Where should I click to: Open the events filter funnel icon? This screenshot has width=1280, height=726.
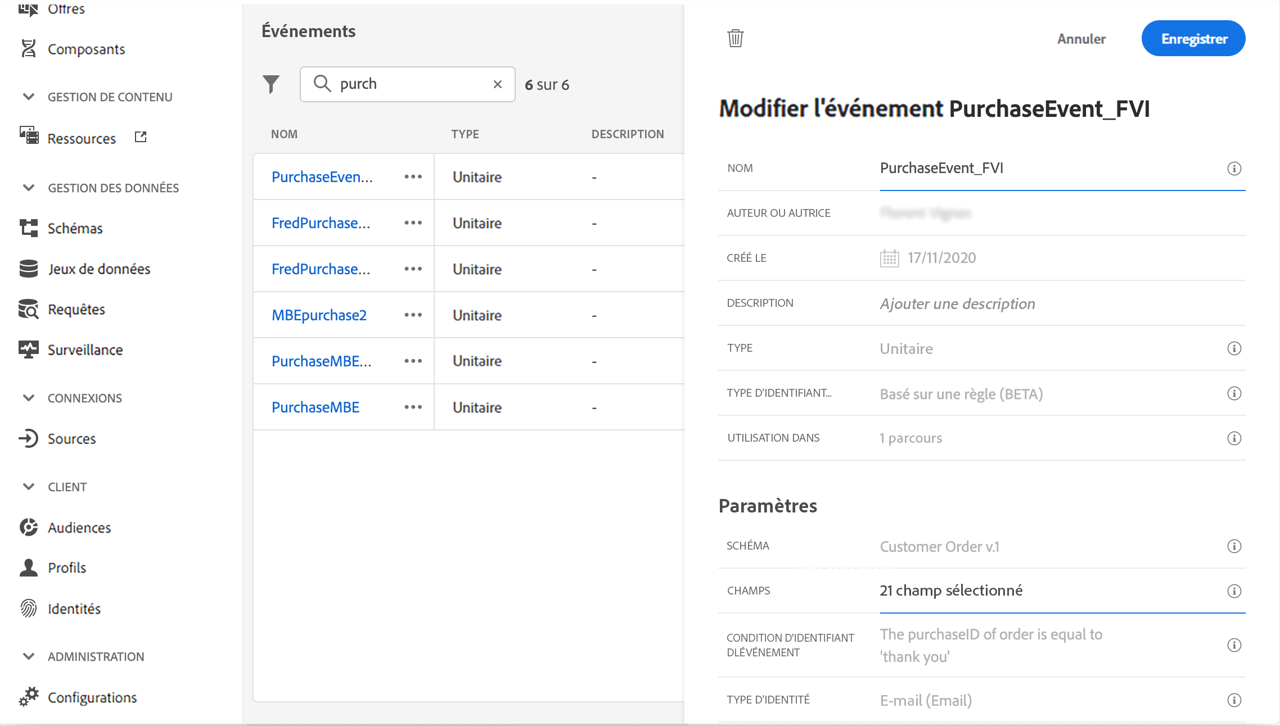click(271, 84)
